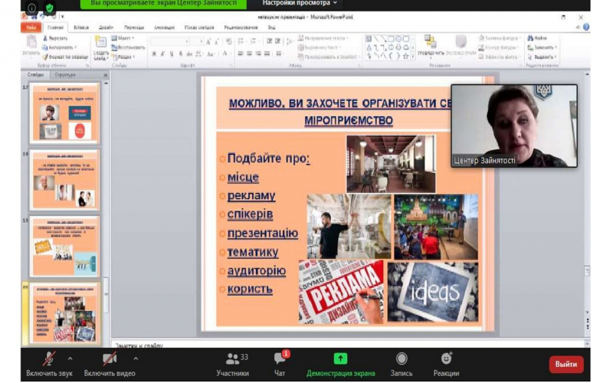Click 'Преобразовать в SmartArt' command
Image resolution: width=613 pixels, height=383 pixels.
(328, 57)
